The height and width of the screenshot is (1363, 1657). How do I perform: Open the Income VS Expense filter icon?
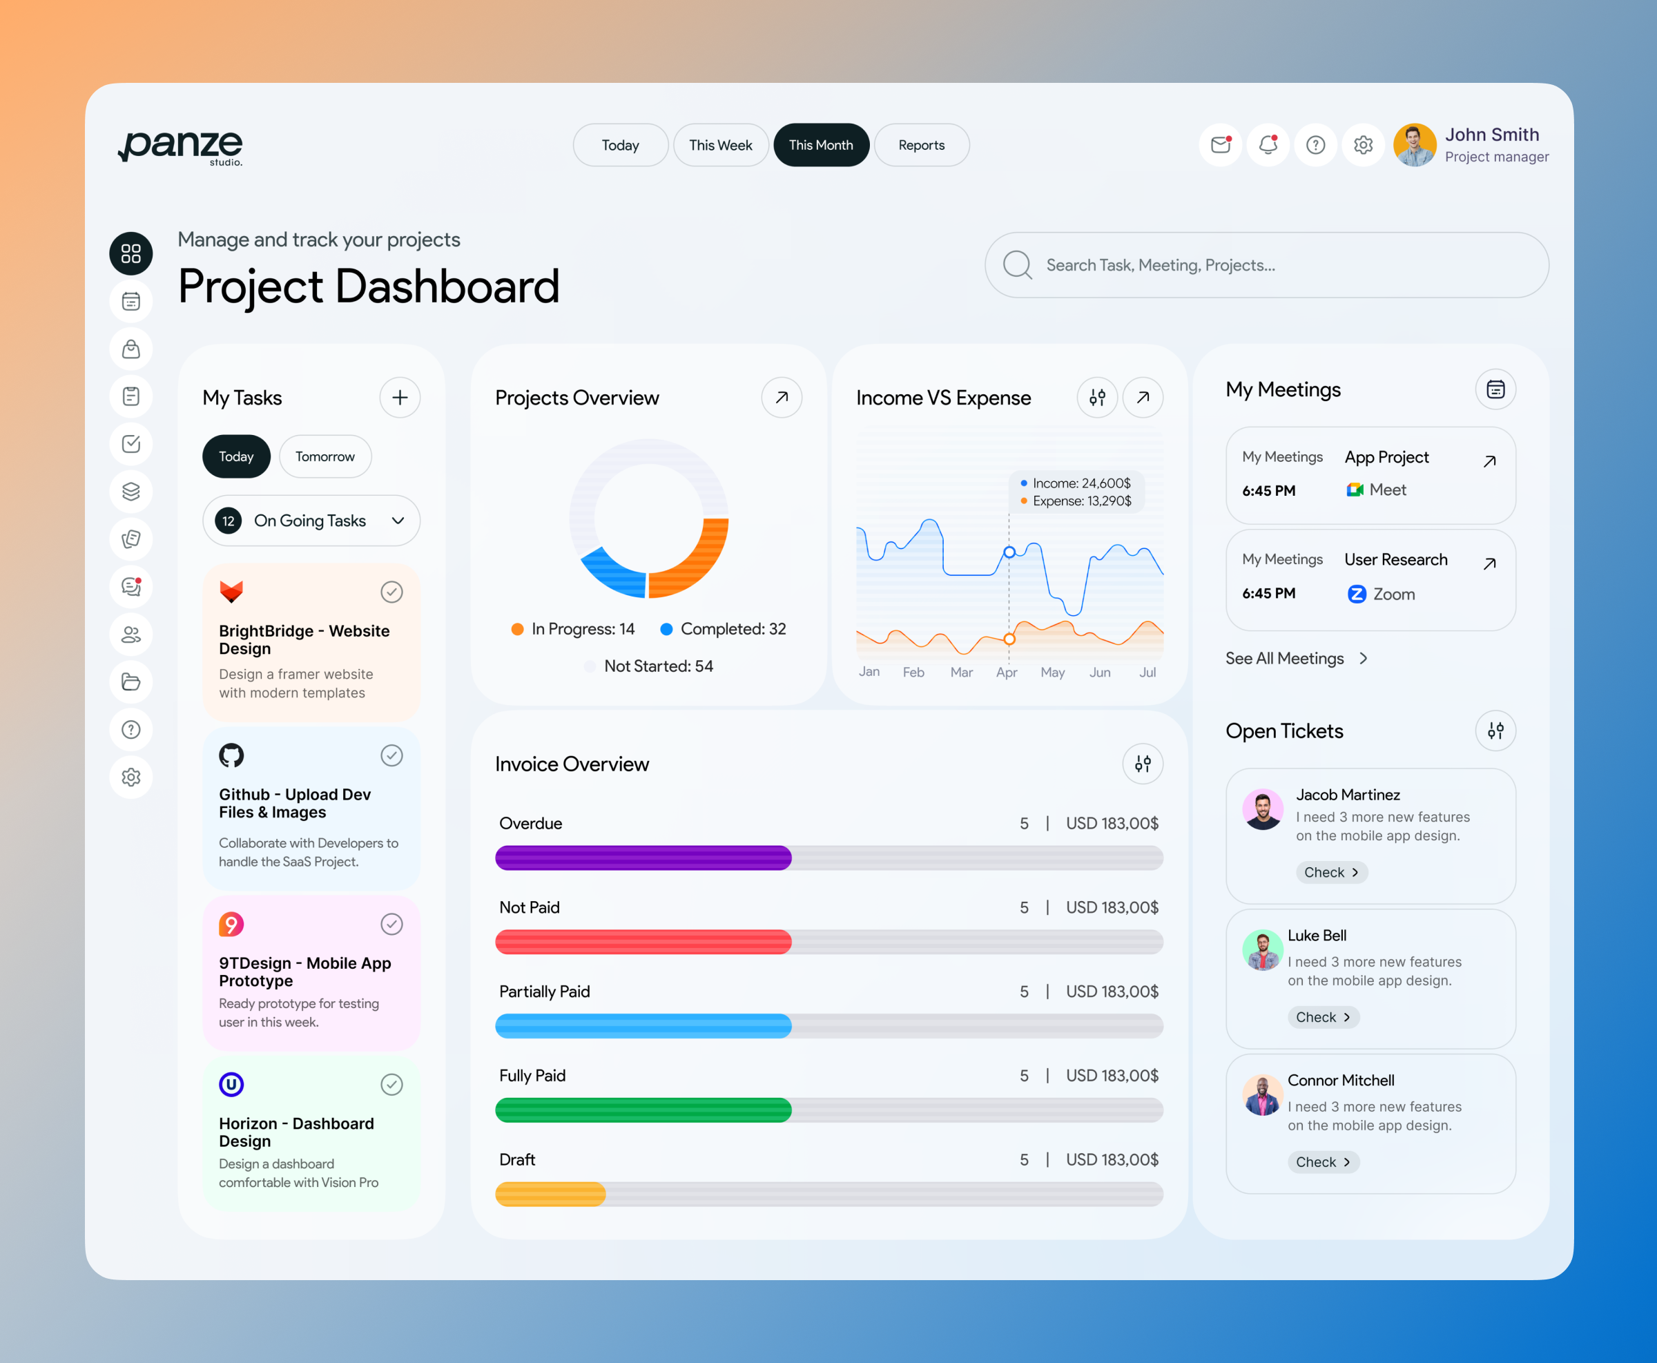click(1097, 397)
